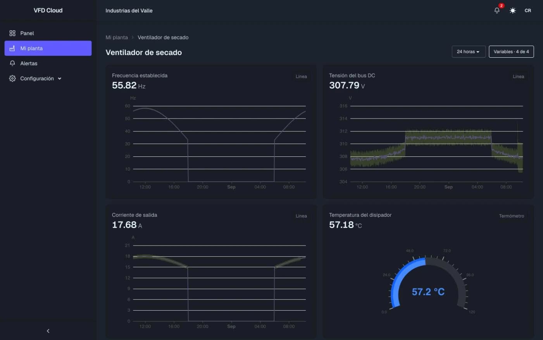Click the 307.79 V bus voltage value
The width and height of the screenshot is (543, 340).
(347, 86)
